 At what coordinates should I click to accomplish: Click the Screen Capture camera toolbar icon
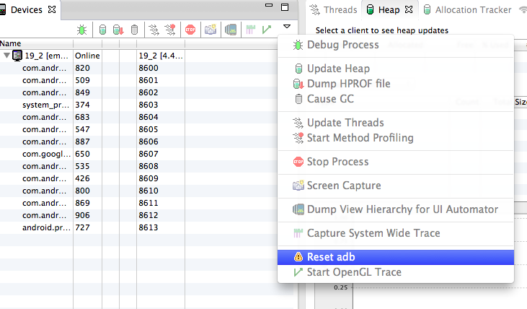point(211,30)
